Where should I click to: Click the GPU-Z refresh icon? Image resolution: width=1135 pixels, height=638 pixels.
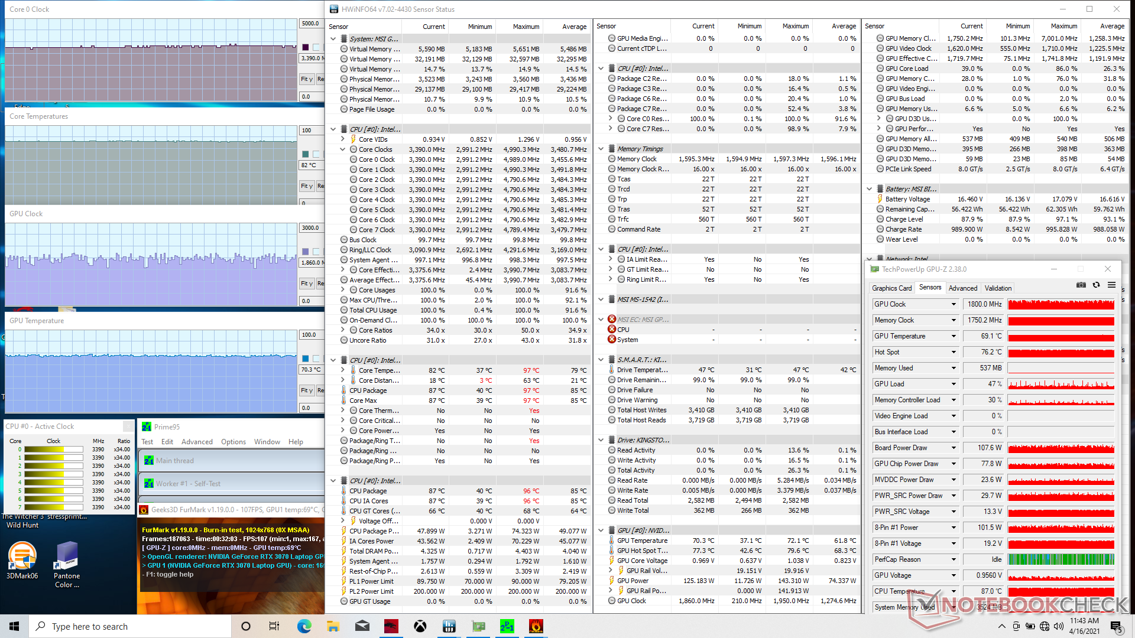coord(1096,285)
